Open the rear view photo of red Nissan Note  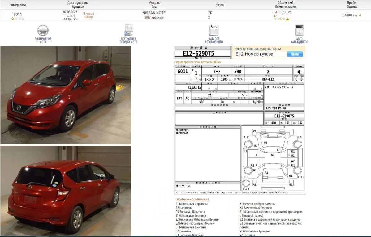pos(66,191)
